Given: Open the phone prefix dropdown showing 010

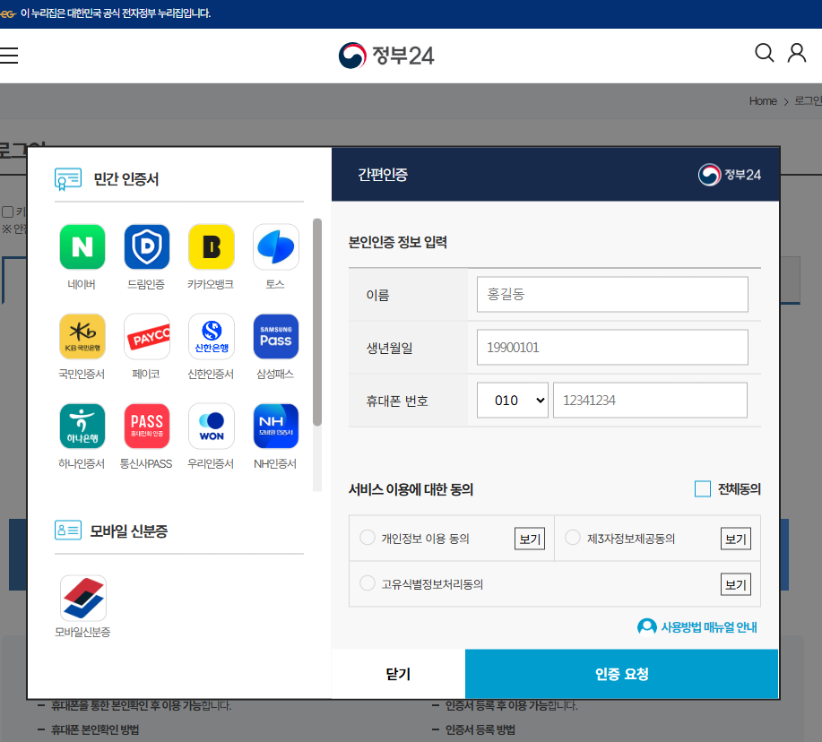Looking at the screenshot, I should pyautogui.click(x=512, y=401).
